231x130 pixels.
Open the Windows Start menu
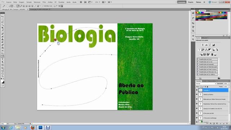point(3,127)
